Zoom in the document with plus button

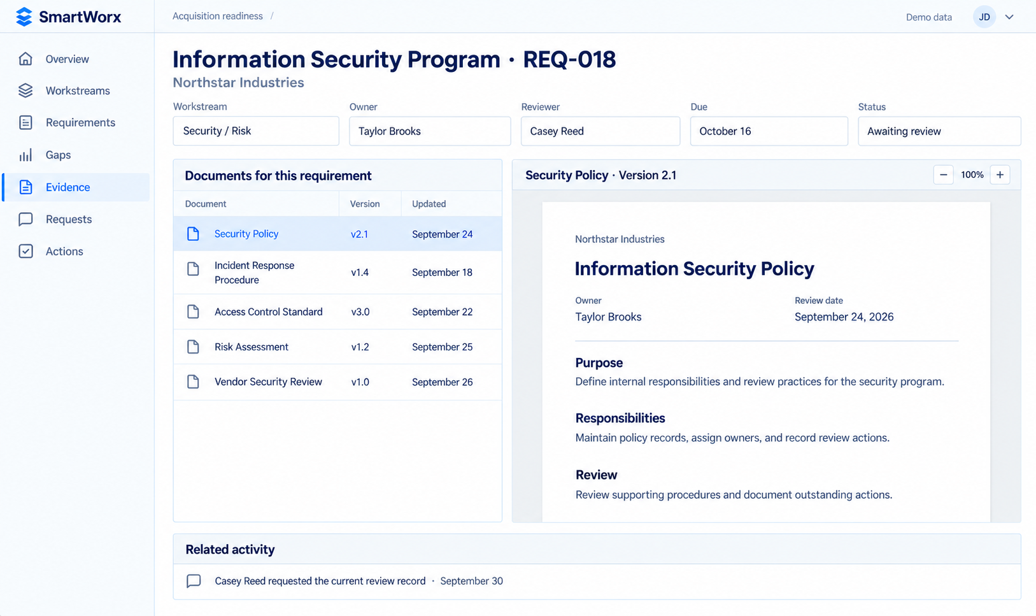pos(1000,175)
